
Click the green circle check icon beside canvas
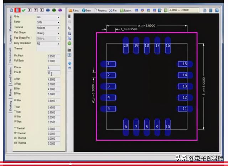tap(69, 43)
